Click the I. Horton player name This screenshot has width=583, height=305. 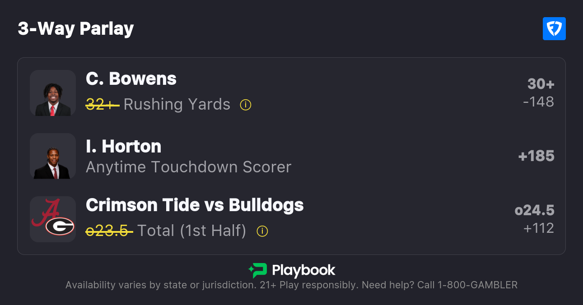pyautogui.click(x=123, y=147)
